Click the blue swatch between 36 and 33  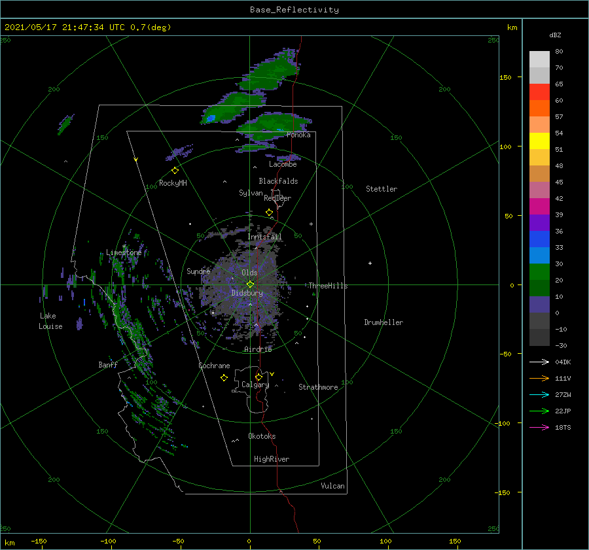[539, 239]
